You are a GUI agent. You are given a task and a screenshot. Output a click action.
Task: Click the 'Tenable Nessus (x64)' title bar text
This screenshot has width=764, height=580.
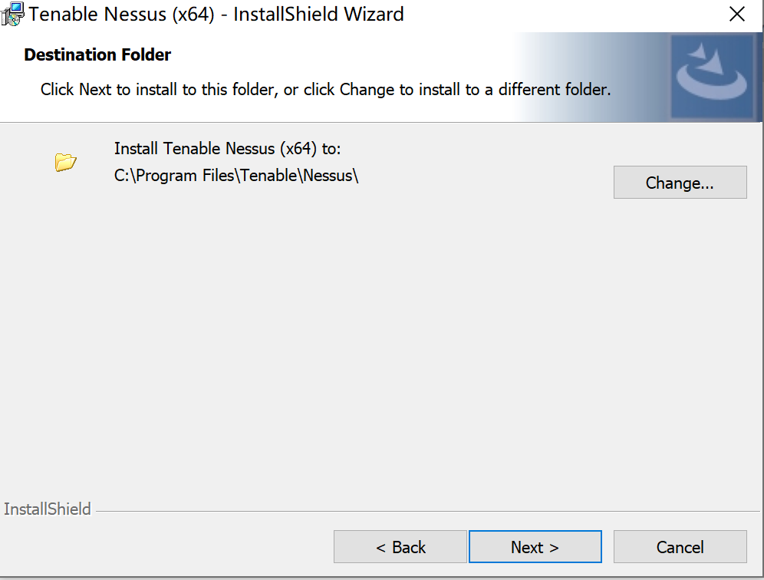(121, 14)
